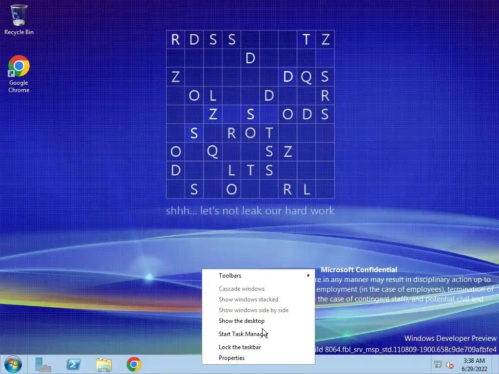Screen dimensions: 499x374
Task: Click the muted volume tray icon
Action: (450, 365)
